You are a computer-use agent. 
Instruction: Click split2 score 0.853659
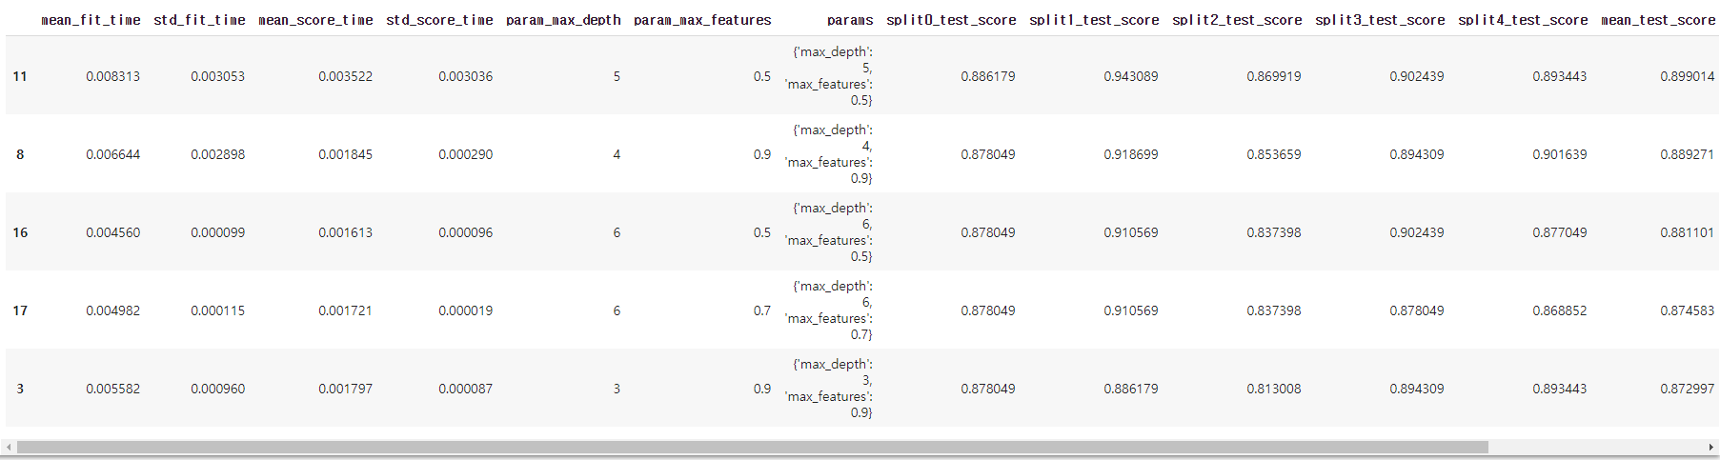[1274, 154]
